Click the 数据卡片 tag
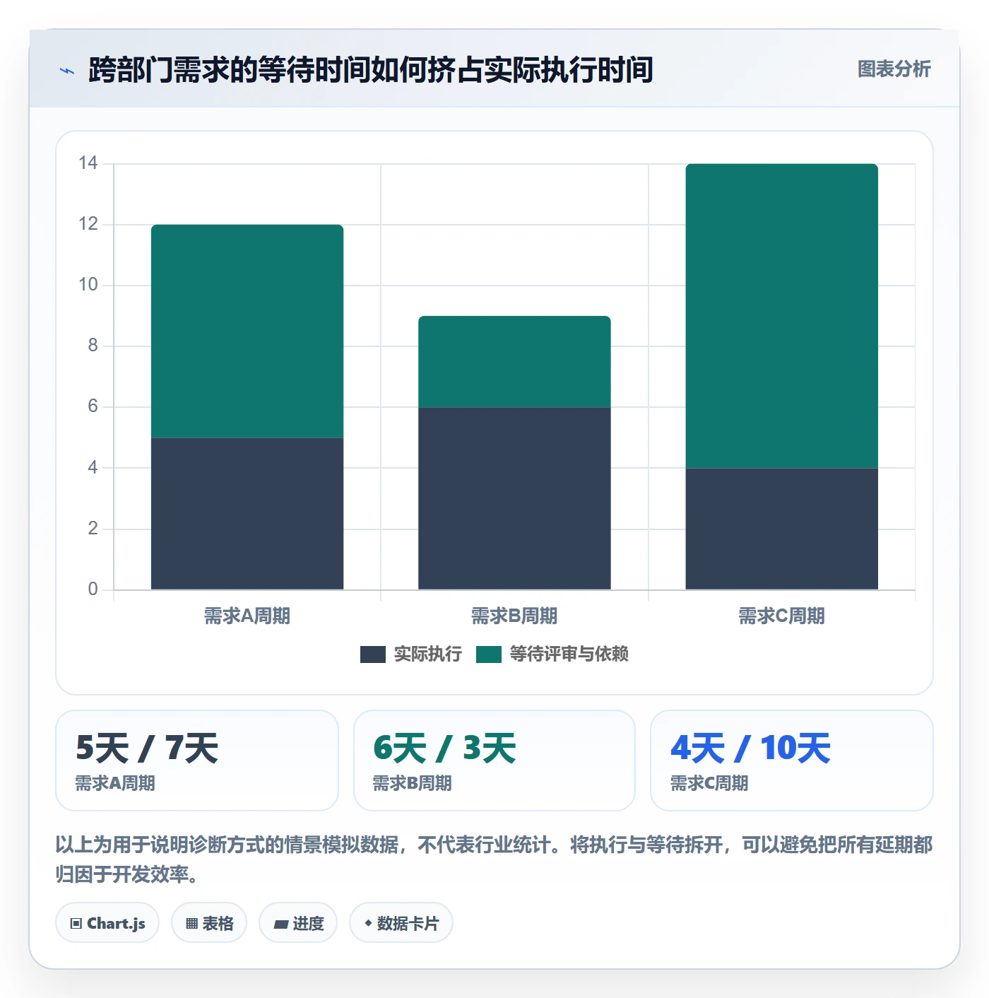989x998 pixels. [401, 922]
